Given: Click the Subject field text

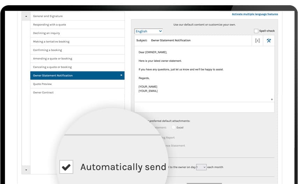Looking at the screenshot, I should coord(171,40).
